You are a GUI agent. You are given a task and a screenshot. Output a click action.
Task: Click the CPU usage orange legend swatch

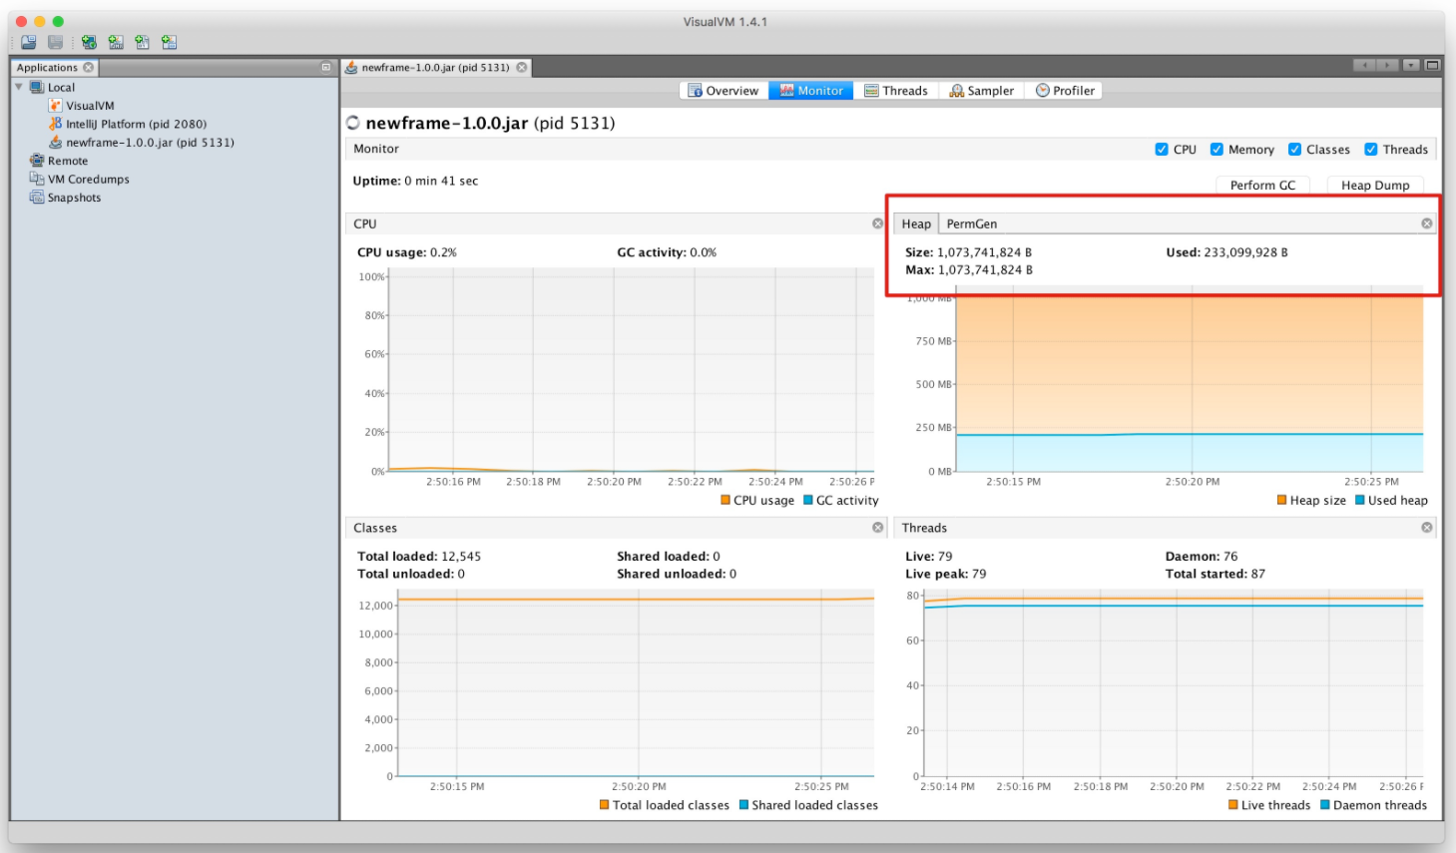tap(726, 500)
